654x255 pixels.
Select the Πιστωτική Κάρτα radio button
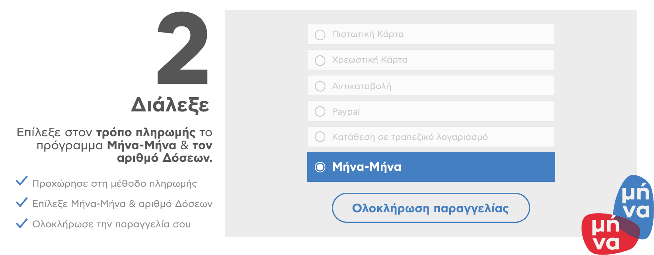point(320,35)
